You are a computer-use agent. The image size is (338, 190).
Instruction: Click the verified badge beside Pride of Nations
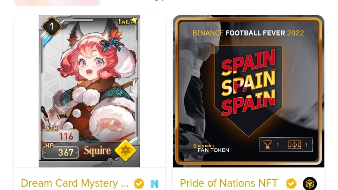[291, 183]
